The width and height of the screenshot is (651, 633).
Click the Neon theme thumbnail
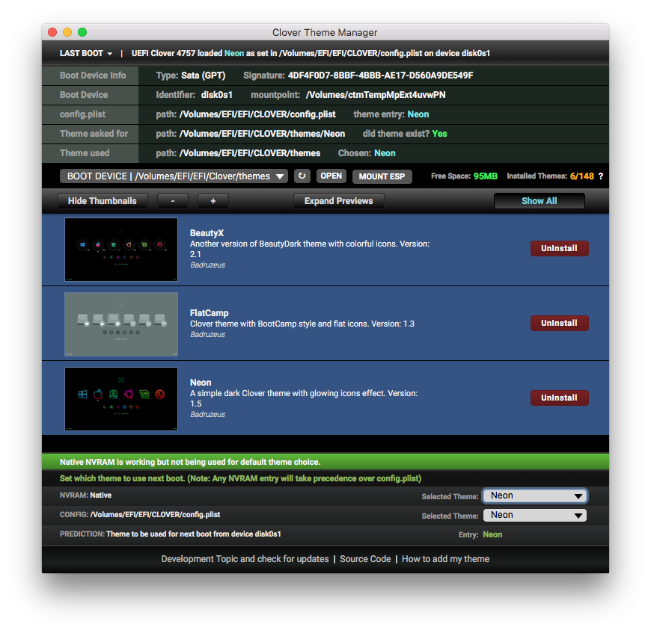tap(121, 399)
